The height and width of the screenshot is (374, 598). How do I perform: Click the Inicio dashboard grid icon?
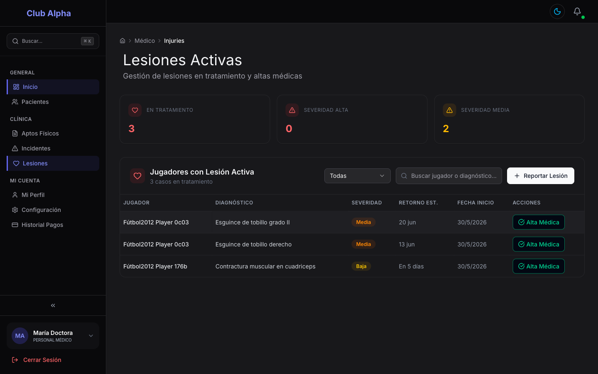[16, 87]
